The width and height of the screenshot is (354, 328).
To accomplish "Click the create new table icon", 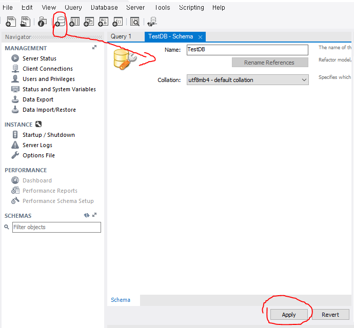I will [74, 22].
